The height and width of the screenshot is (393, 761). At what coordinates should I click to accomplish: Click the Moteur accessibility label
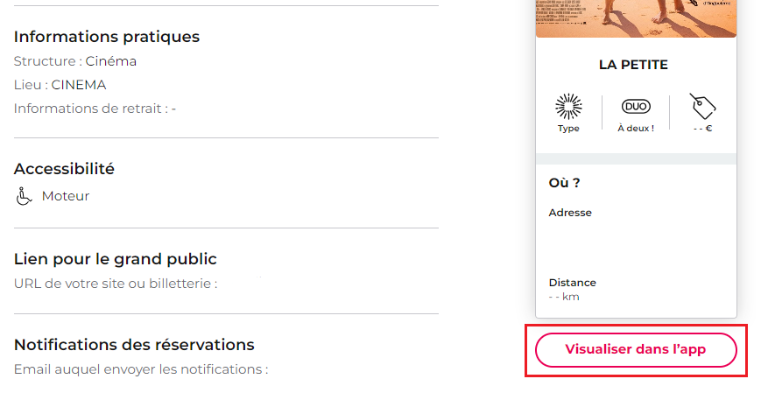66,196
